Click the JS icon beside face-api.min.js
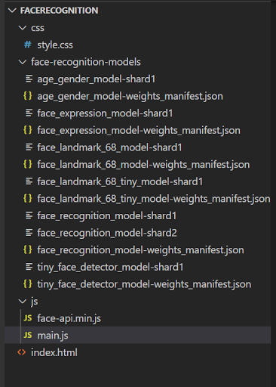Screen dimensions: 276x387 28,318
